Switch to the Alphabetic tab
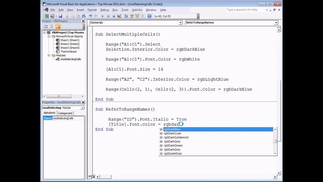This screenshot has height=182, width=323. pos(49,113)
